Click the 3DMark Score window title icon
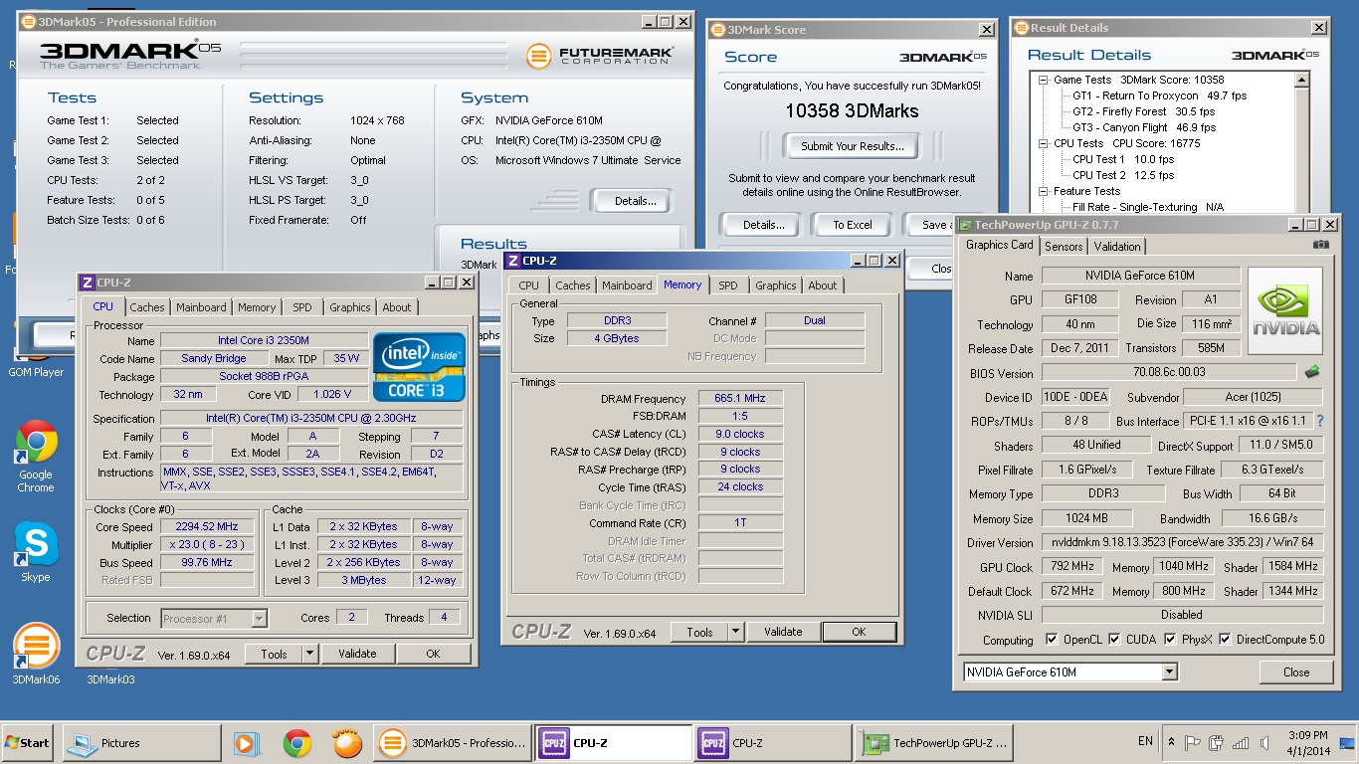1359x764 pixels. tap(718, 30)
